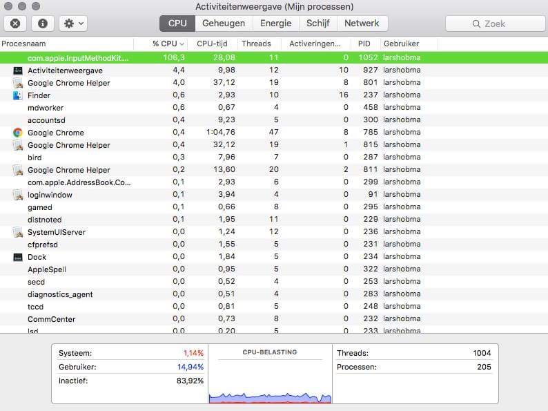548x411 pixels.
Task: Select the accountsd process name
Action: click(46, 120)
